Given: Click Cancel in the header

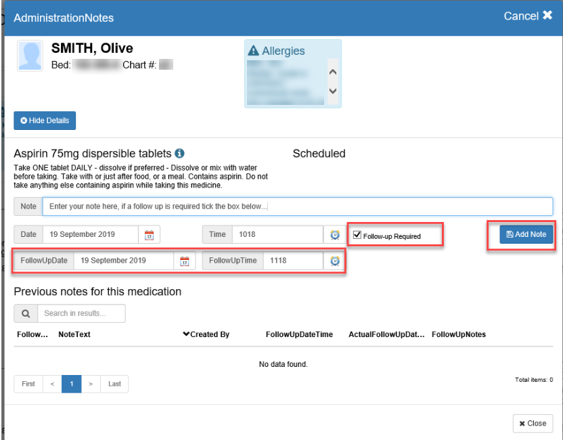Looking at the screenshot, I should (528, 16).
